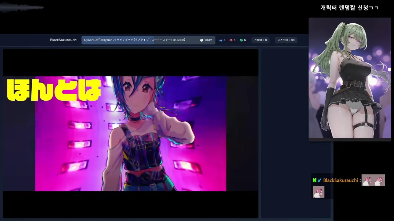Click the blue badge icon beside chat username
The width and height of the screenshot is (394, 221).
tap(320, 180)
